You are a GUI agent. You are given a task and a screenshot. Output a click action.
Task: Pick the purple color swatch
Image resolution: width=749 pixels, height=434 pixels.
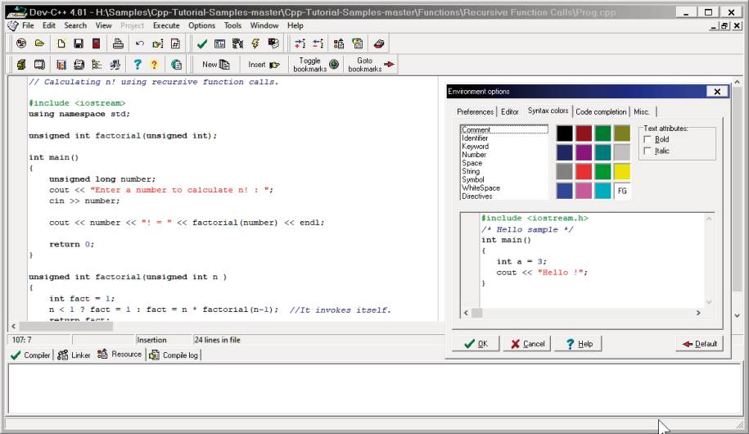584,152
